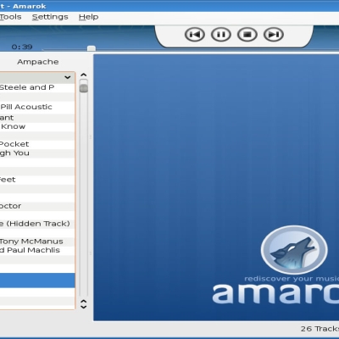The image size is (339, 339).
Task: Select the 'Paul Machlis' row
Action: click(37, 250)
